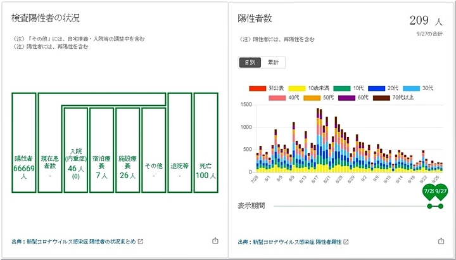
Task: Select the 死亡 100人 box
Action: coord(206,142)
